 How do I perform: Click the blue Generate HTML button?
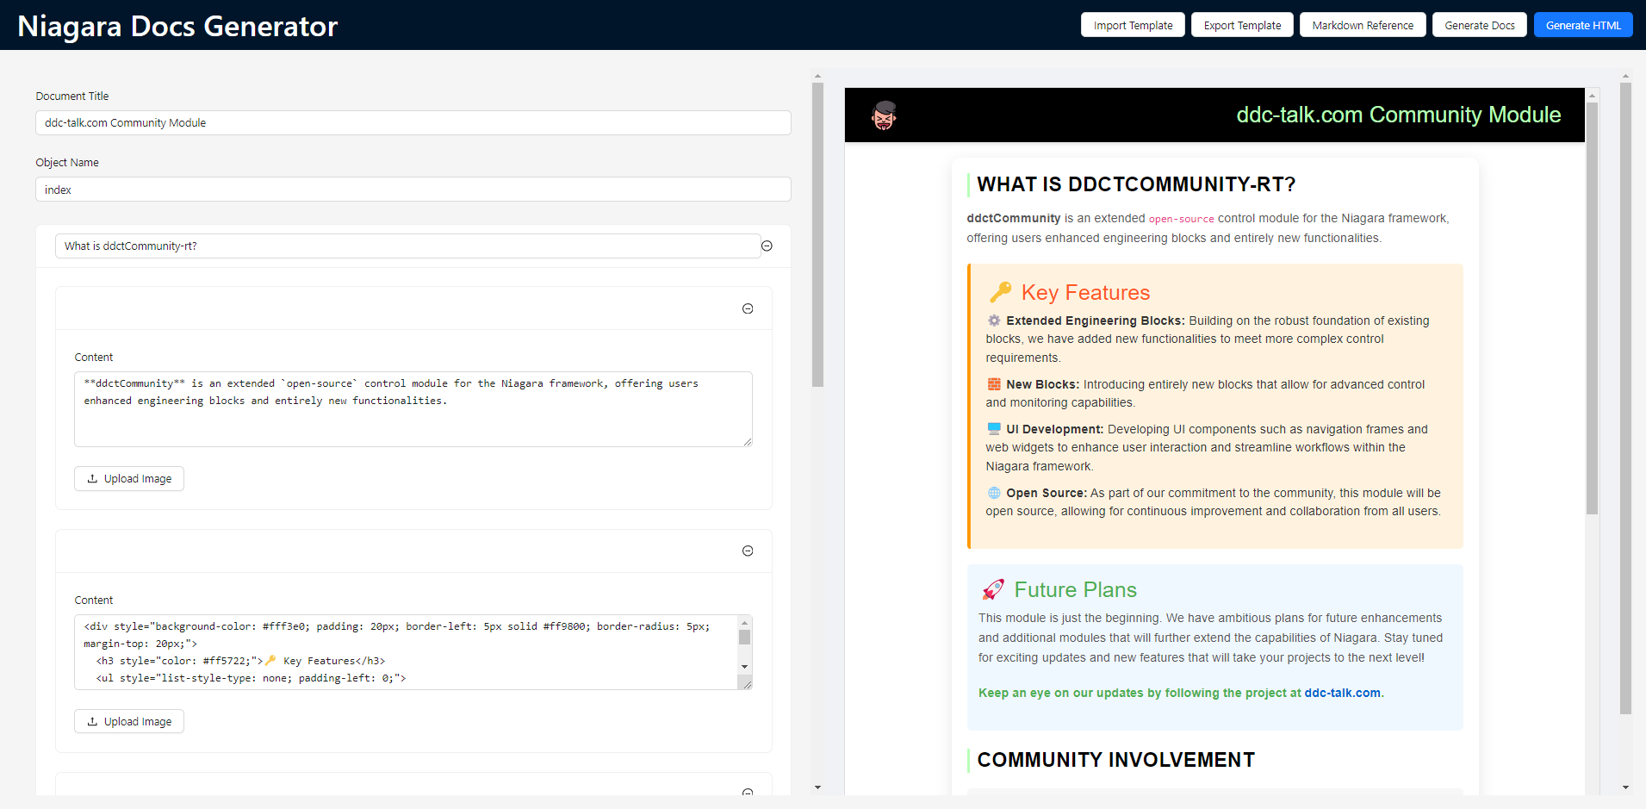[x=1583, y=25]
